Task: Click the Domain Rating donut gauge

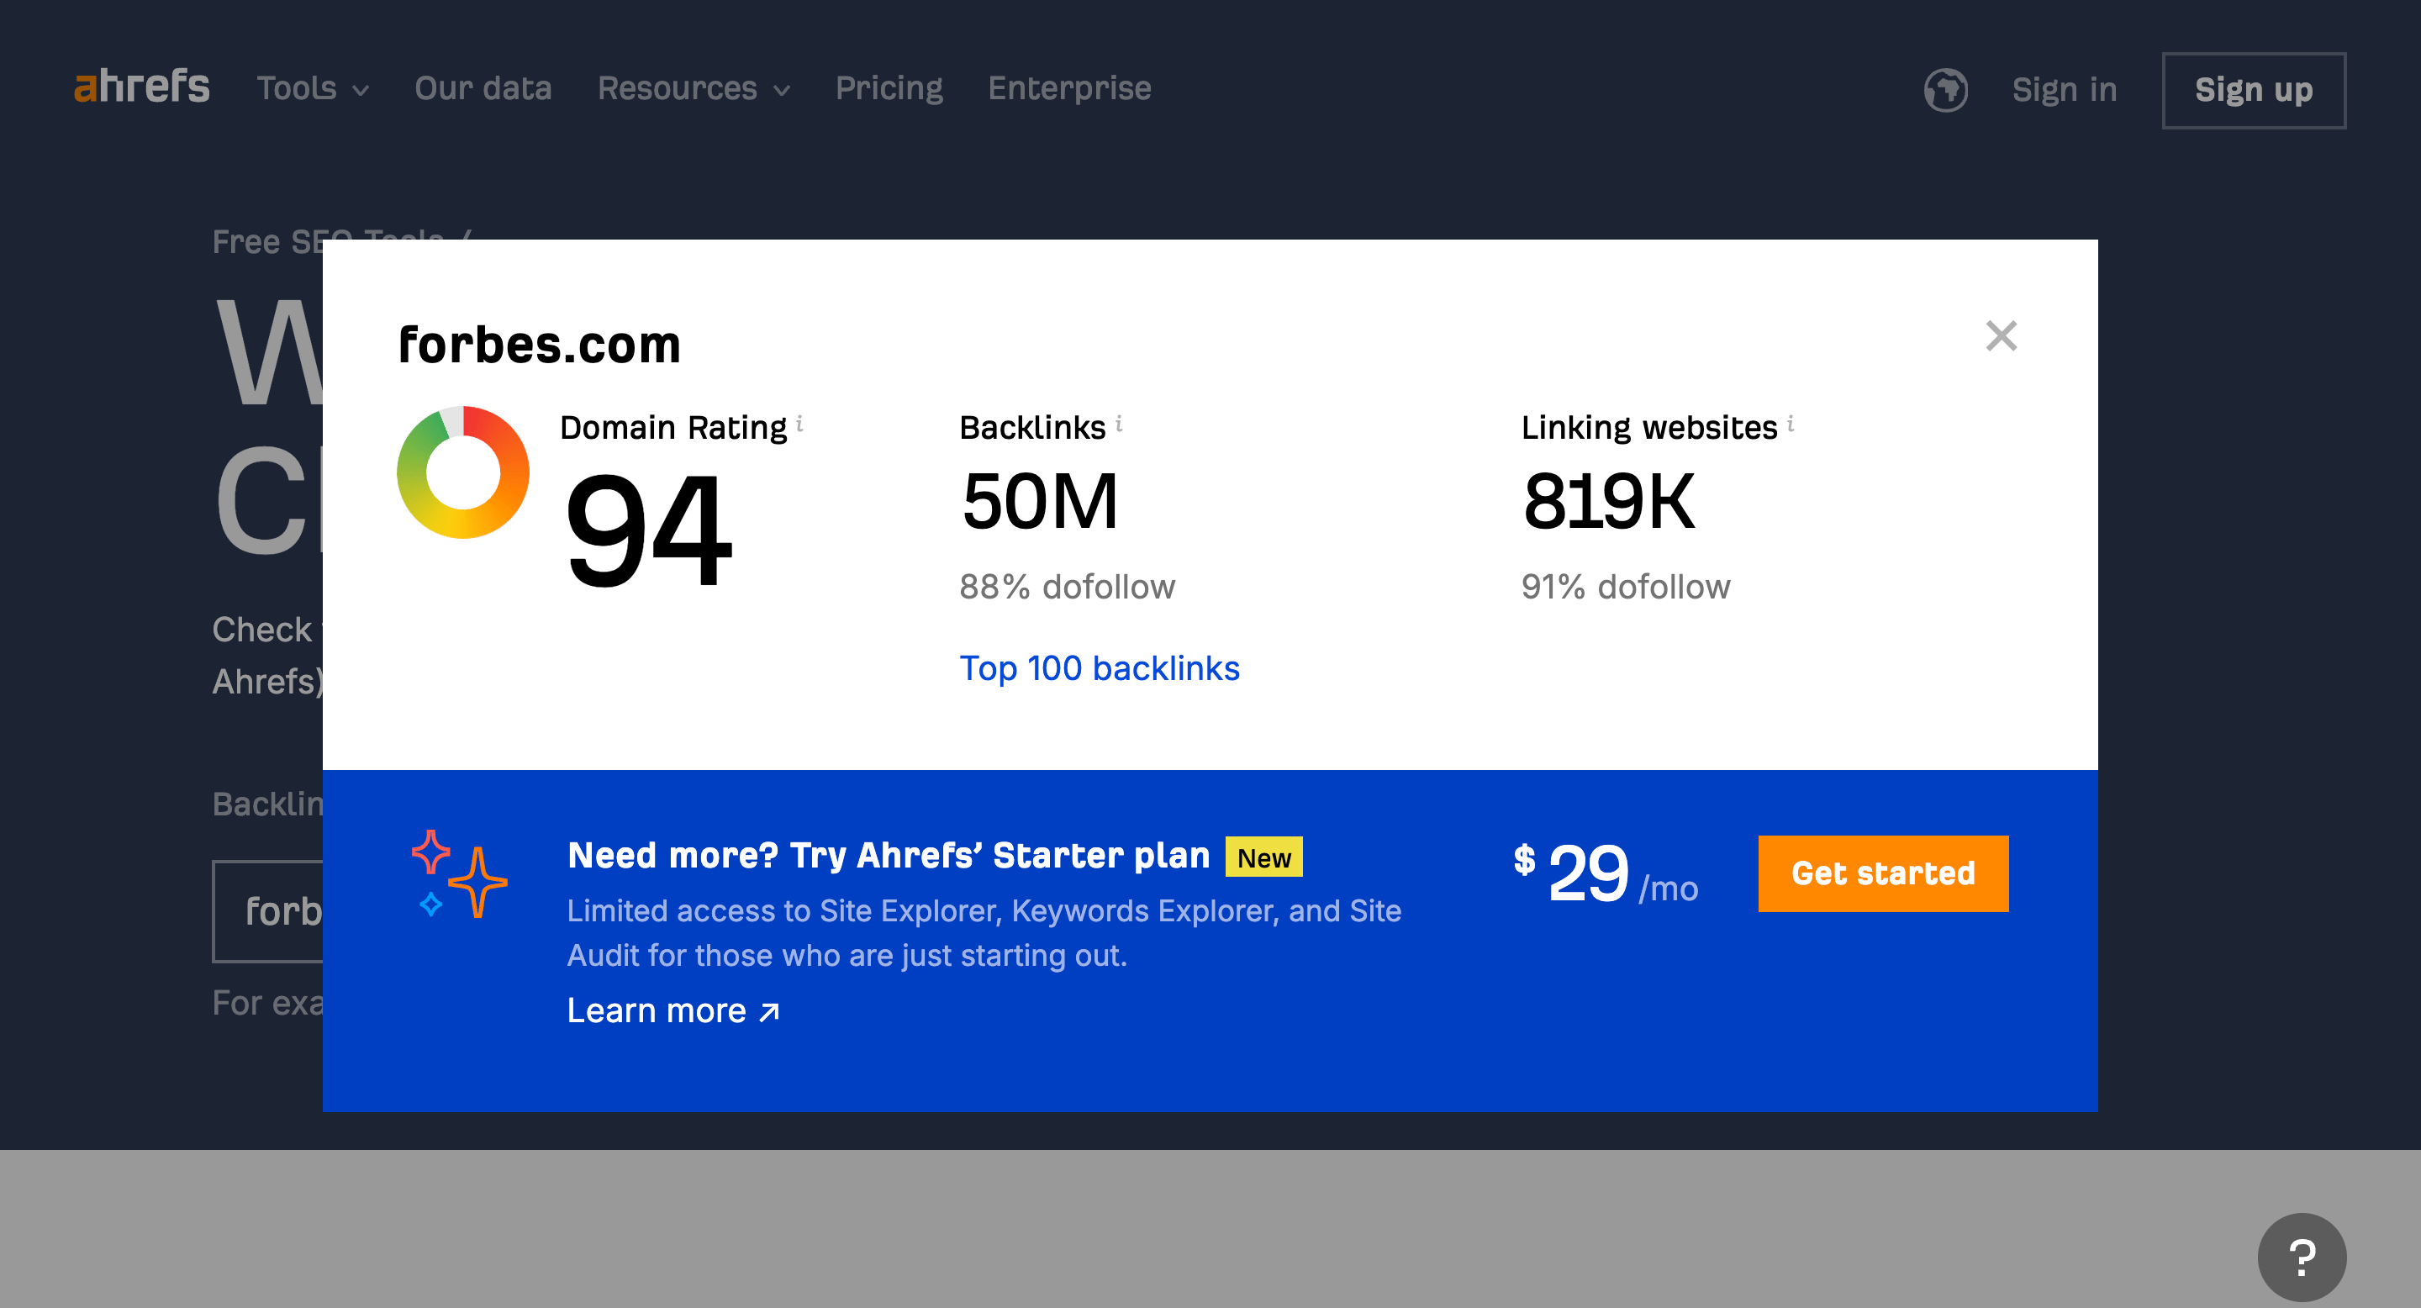Action: click(x=463, y=474)
